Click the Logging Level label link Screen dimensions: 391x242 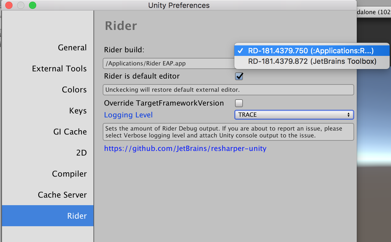click(128, 115)
